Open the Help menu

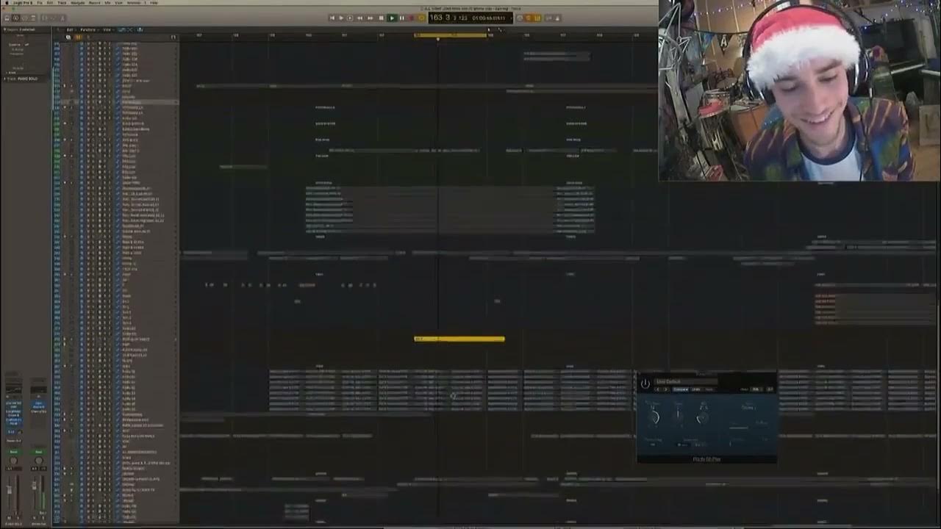click(154, 3)
